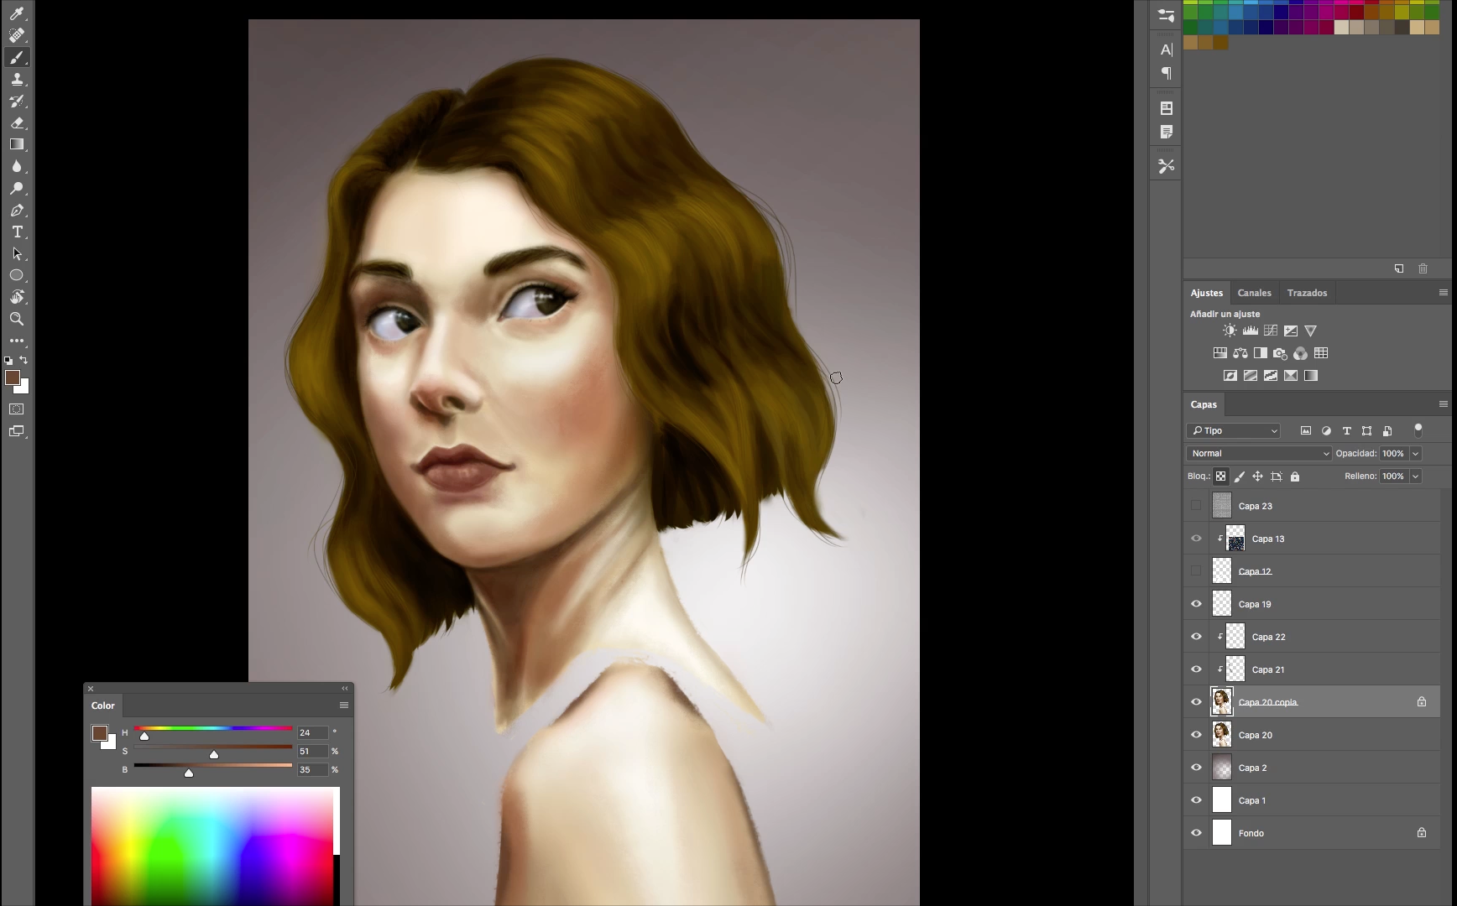Select the Path Selection tool
1457x906 pixels.
pyautogui.click(x=17, y=253)
